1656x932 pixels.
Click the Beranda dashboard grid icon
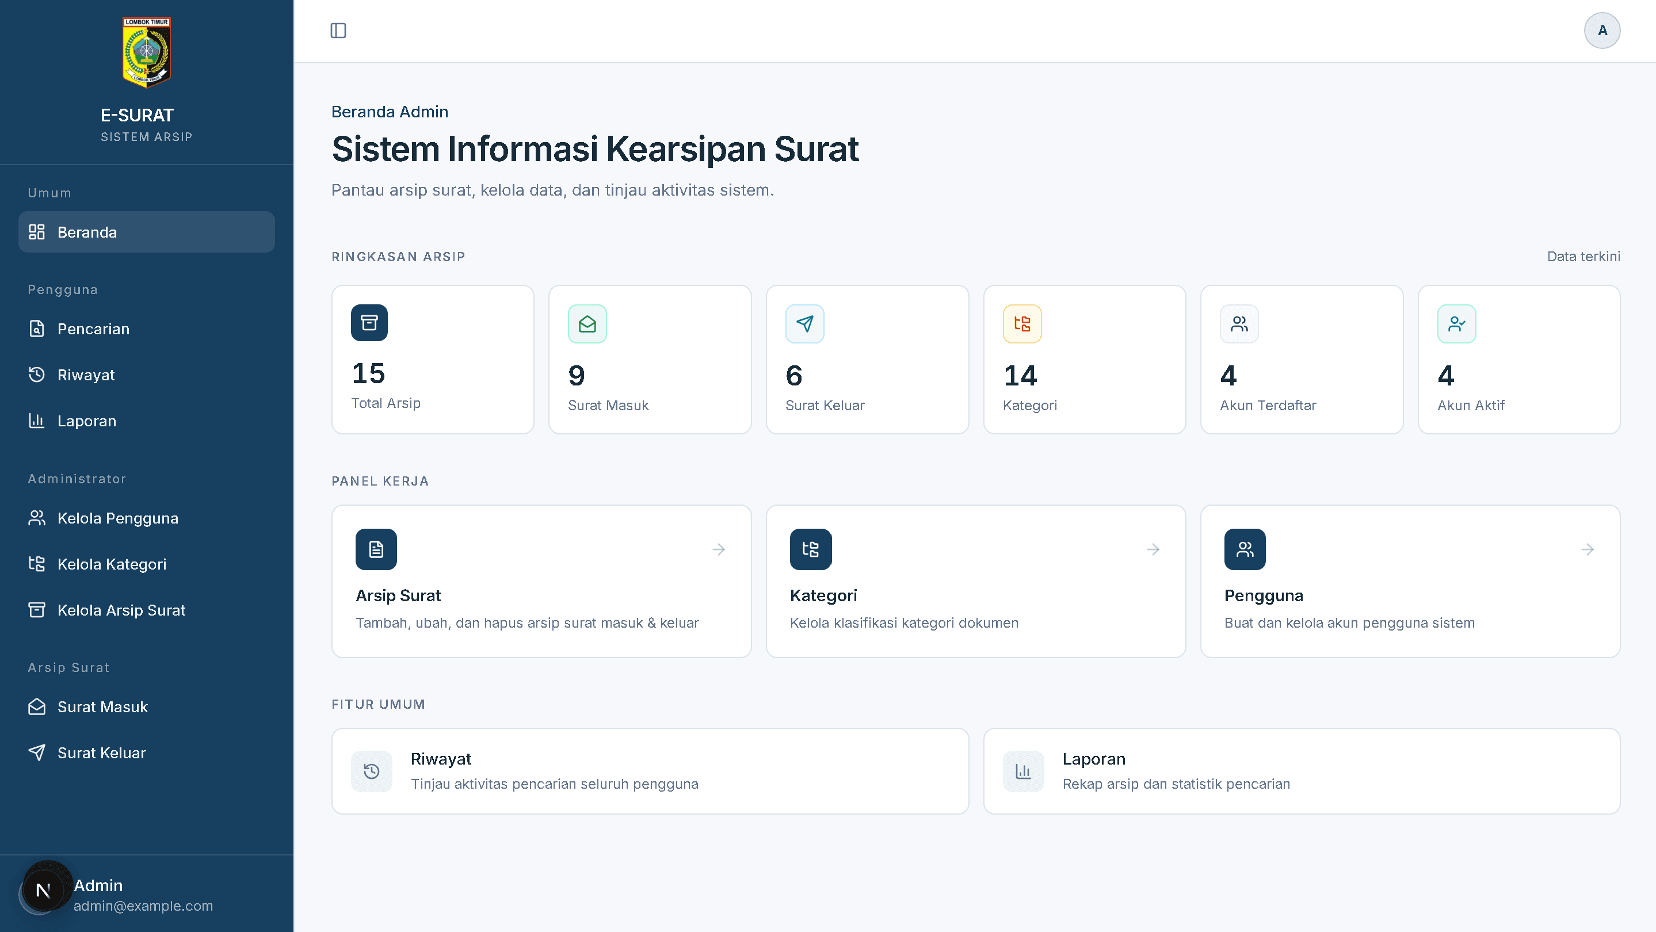point(37,232)
